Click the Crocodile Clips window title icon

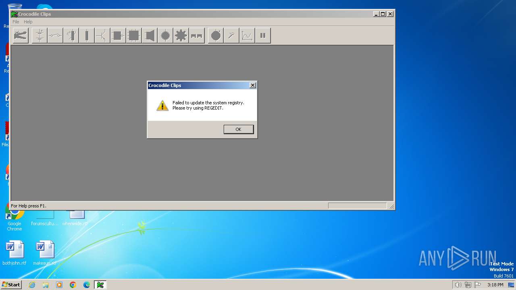[14, 14]
